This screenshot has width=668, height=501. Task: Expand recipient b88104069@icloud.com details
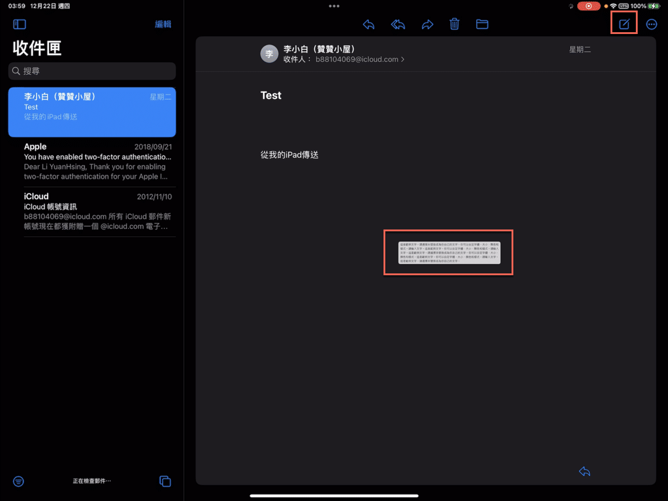point(359,59)
